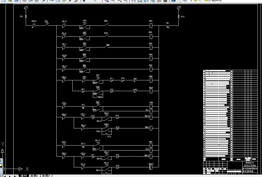Click the Zoom previous icon
Screen dimensions: 262x177
click(125, 1)
